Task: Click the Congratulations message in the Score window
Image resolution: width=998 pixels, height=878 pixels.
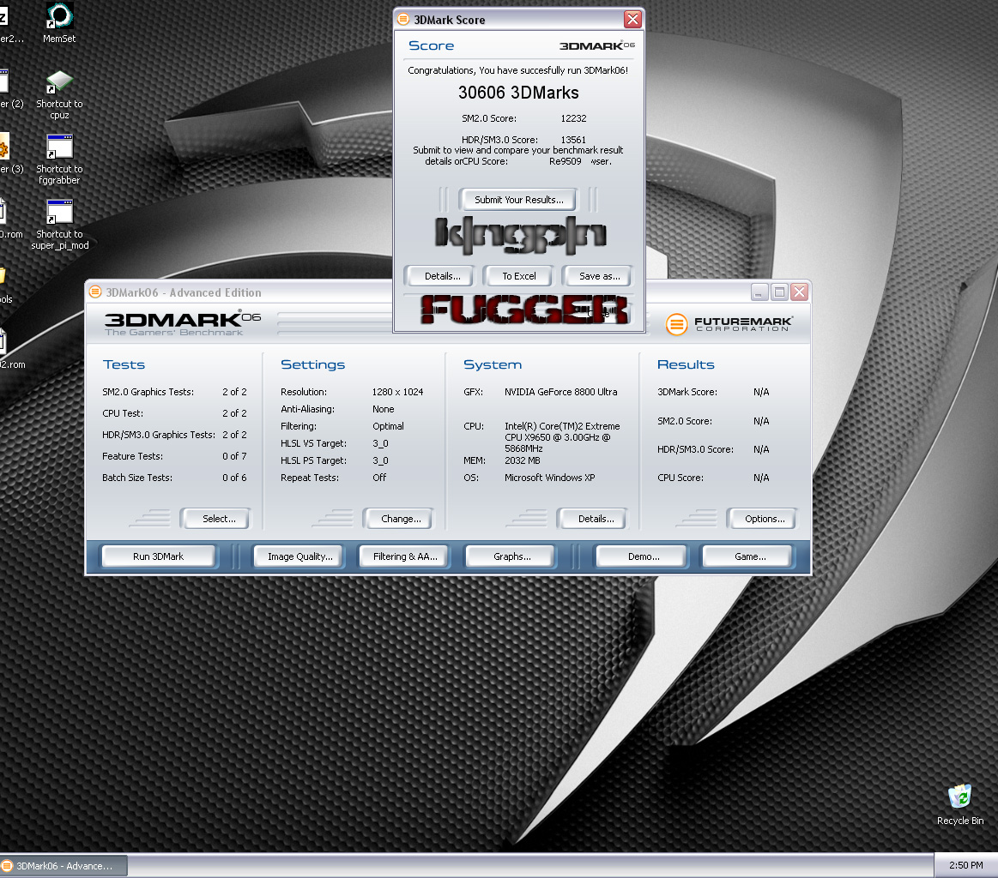Action: (517, 70)
